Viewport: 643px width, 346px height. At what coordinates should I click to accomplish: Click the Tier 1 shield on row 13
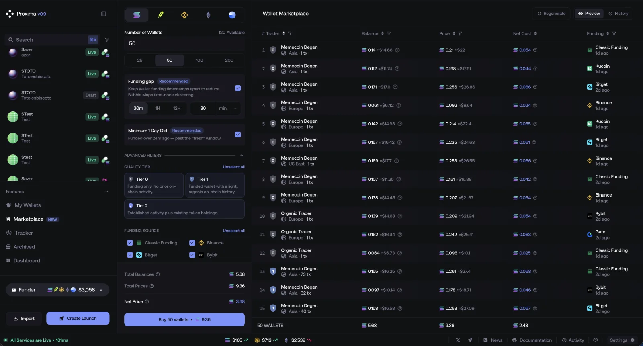coord(273,272)
